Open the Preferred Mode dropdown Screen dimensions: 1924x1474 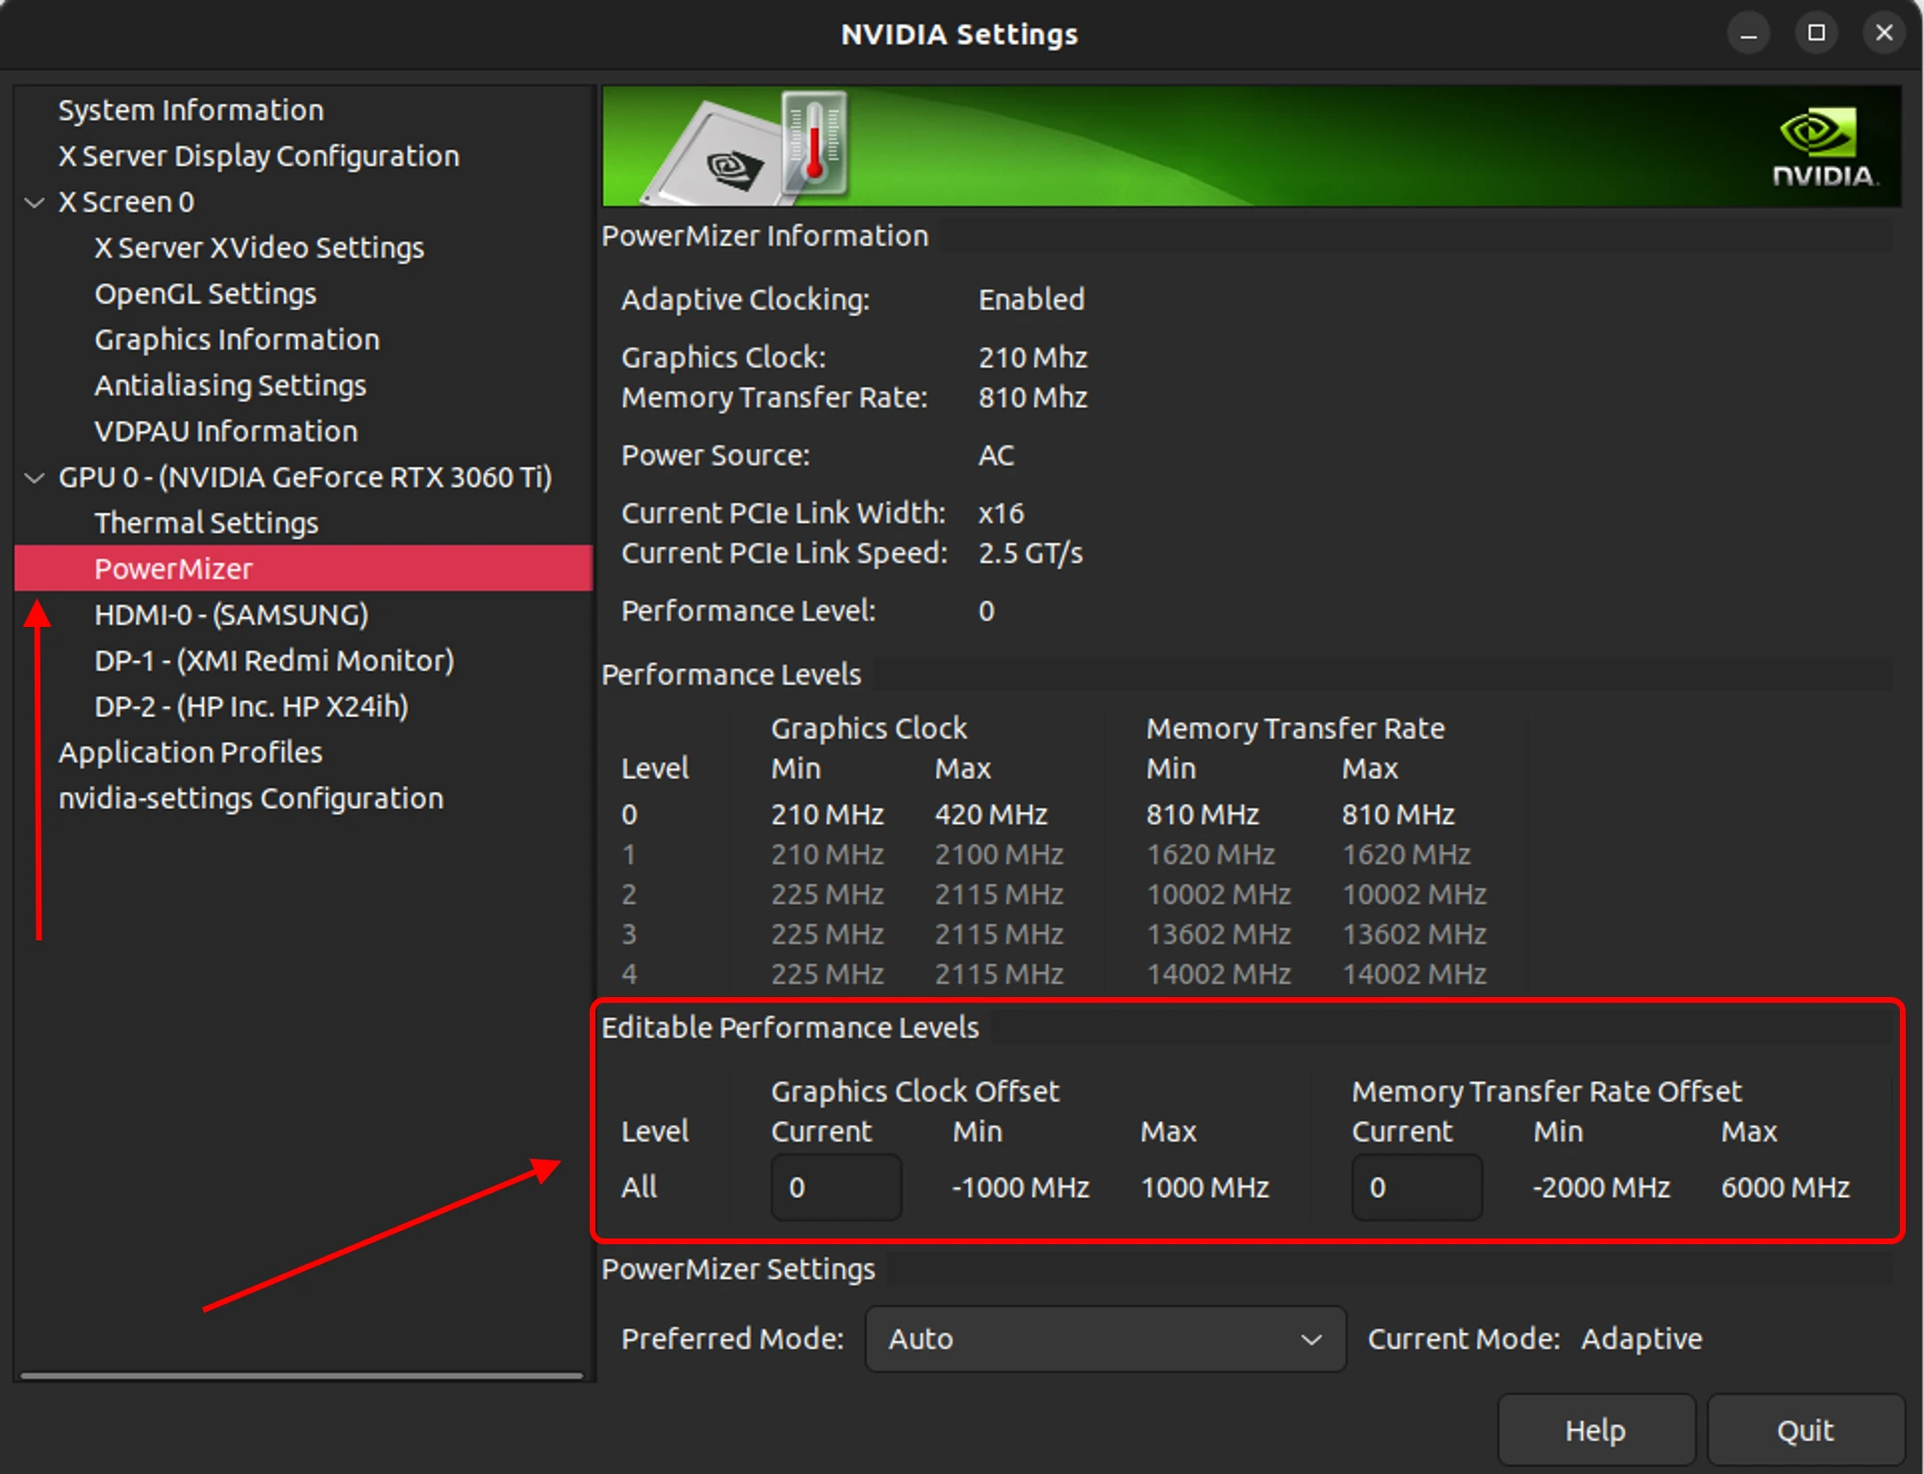pyautogui.click(x=1104, y=1338)
